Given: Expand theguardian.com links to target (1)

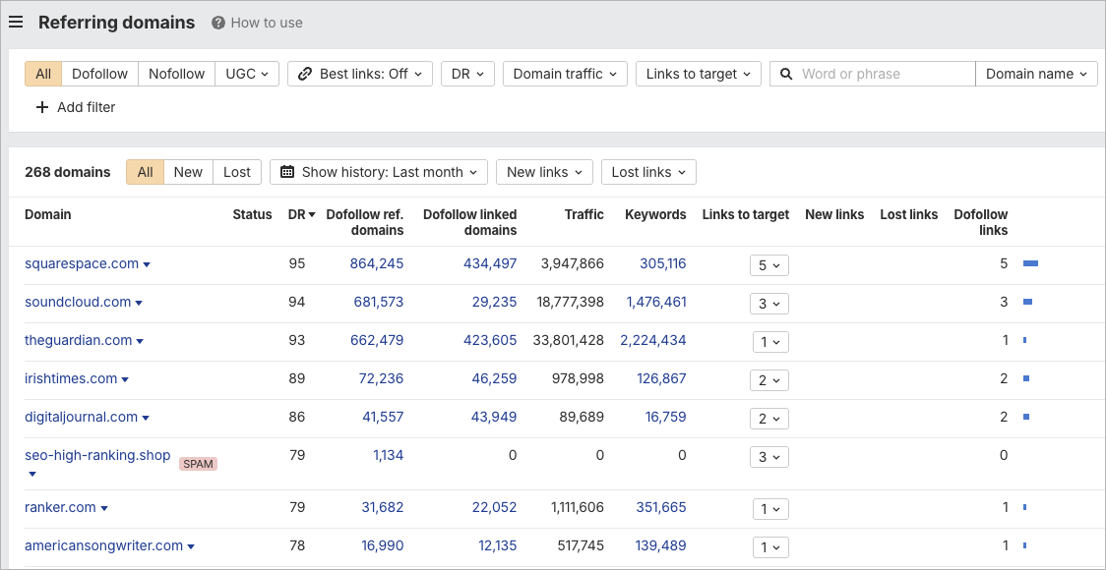Looking at the screenshot, I should pos(770,342).
